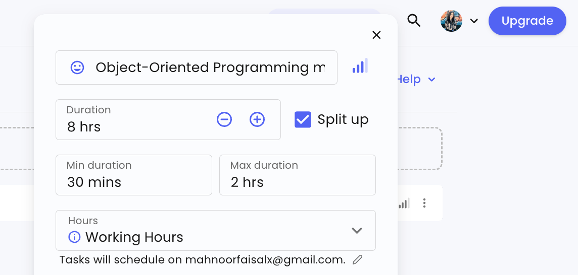Open the three-dot more options menu

(x=424, y=203)
